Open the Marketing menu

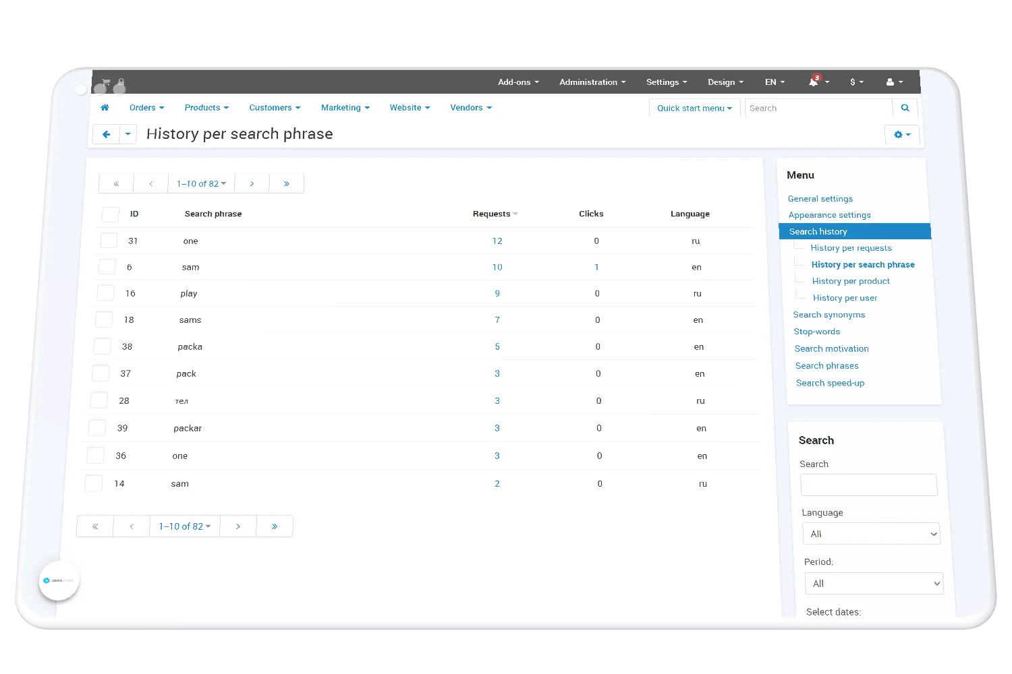345,108
